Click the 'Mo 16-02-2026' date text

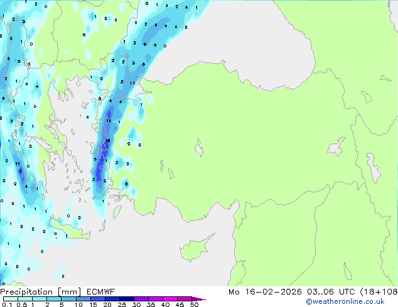pos(265,292)
